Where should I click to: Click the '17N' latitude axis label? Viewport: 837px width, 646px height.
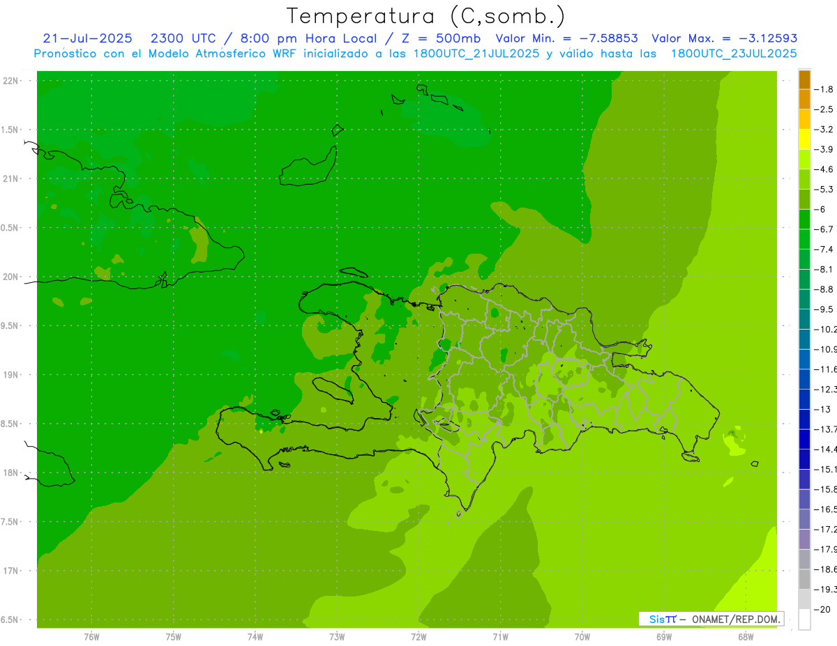coord(10,571)
